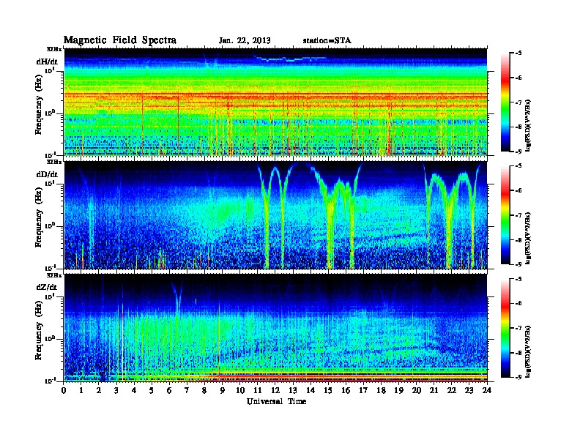Click hour 23 on the time axis

click(x=469, y=390)
